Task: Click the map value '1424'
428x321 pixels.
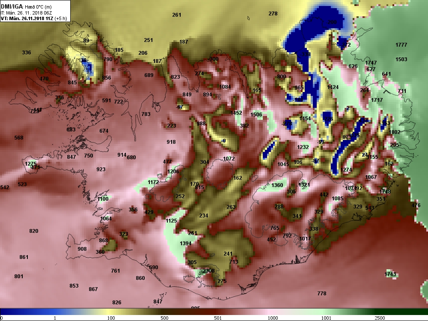Action: [333, 87]
